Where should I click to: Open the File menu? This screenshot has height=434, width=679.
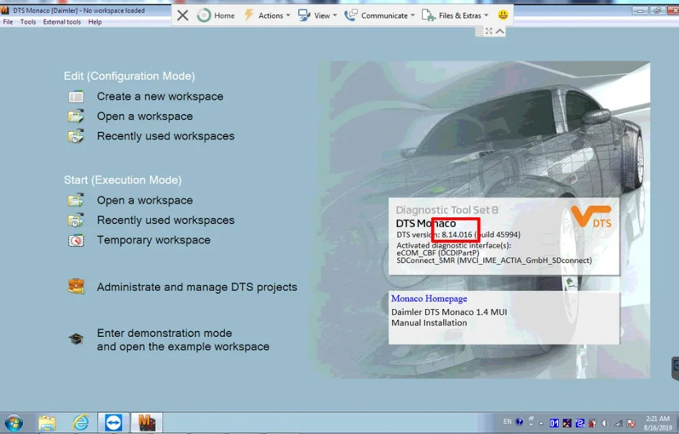click(x=7, y=22)
